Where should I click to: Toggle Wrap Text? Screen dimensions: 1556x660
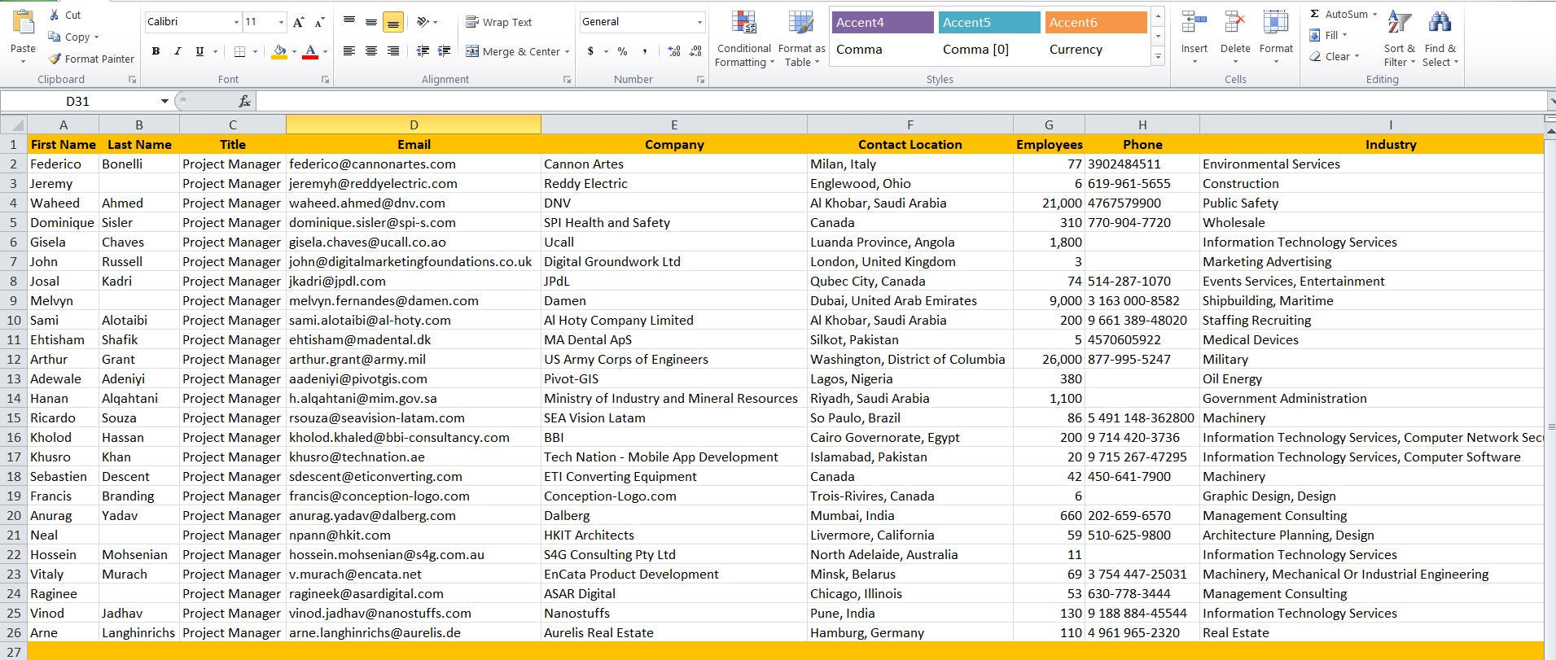click(x=498, y=22)
